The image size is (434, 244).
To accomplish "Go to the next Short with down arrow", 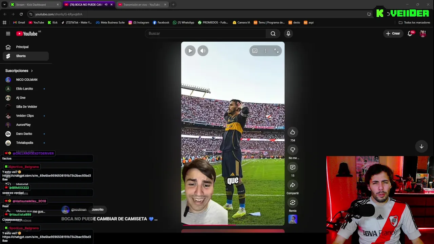I will coord(421,146).
